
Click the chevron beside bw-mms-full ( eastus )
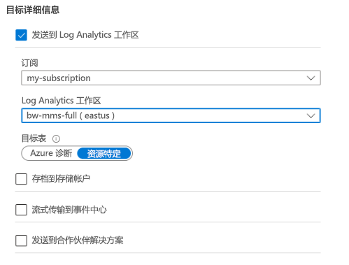(311, 116)
